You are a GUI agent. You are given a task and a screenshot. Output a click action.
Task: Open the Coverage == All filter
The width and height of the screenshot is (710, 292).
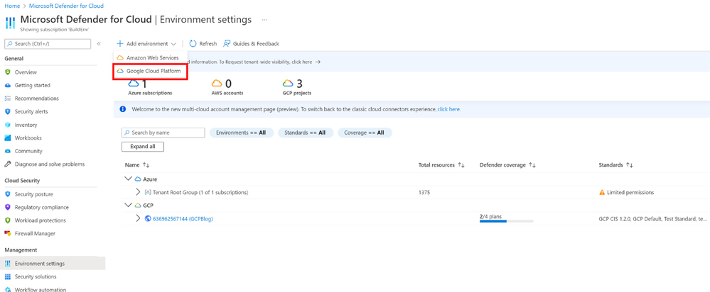tap(365, 133)
